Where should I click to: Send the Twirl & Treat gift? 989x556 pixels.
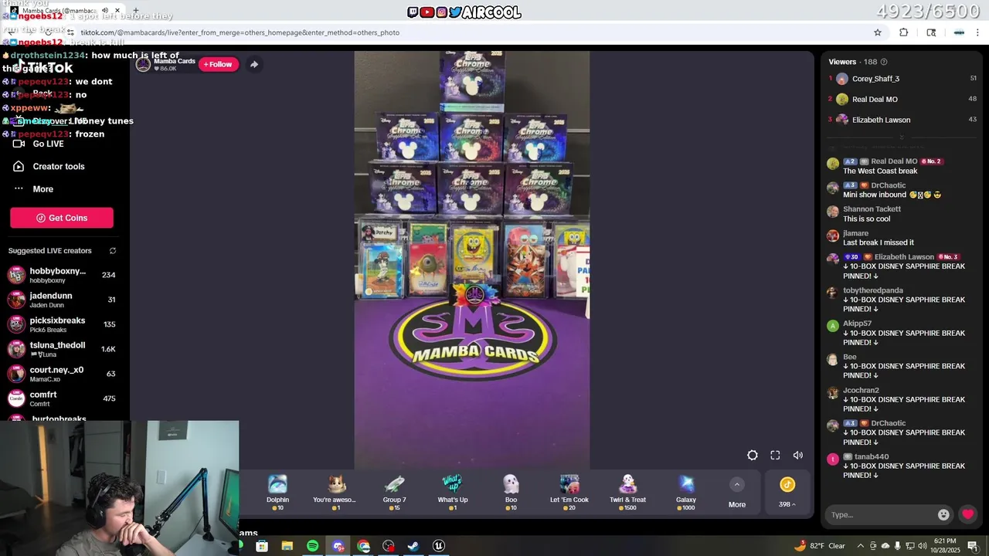coord(627,492)
